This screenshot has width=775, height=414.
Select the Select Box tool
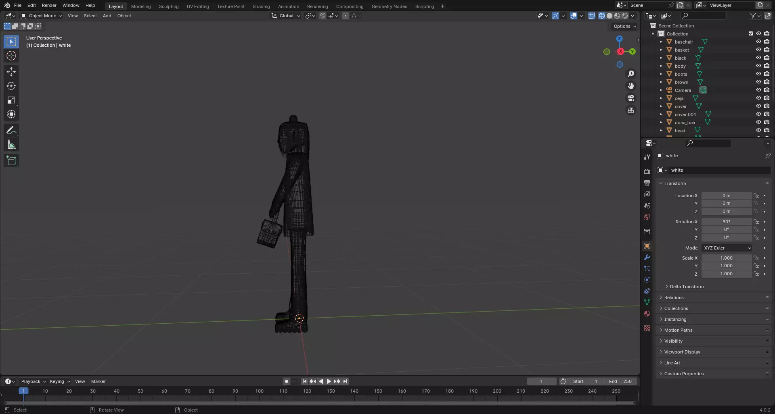tap(11, 42)
